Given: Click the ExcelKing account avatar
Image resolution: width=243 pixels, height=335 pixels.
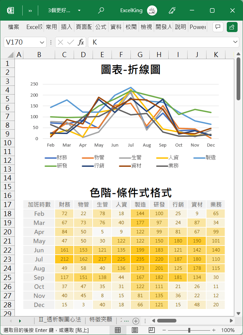Looking at the screenshot, I should click(152, 10).
